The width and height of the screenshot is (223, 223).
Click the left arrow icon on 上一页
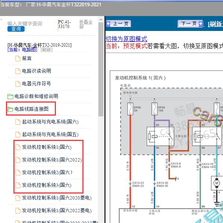coord(109,23)
